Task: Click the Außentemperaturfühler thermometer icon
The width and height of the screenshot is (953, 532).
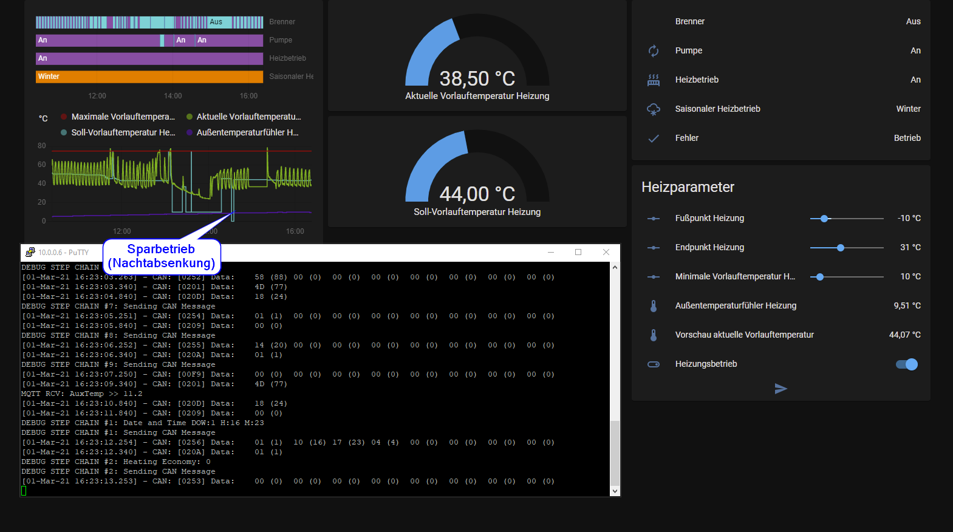Action: pos(654,305)
